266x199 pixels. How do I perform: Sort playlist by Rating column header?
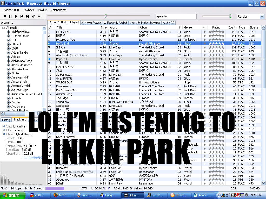(x=216, y=27)
